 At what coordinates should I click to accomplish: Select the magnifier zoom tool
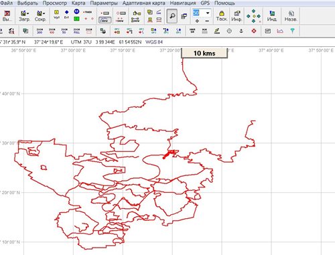[172, 16]
